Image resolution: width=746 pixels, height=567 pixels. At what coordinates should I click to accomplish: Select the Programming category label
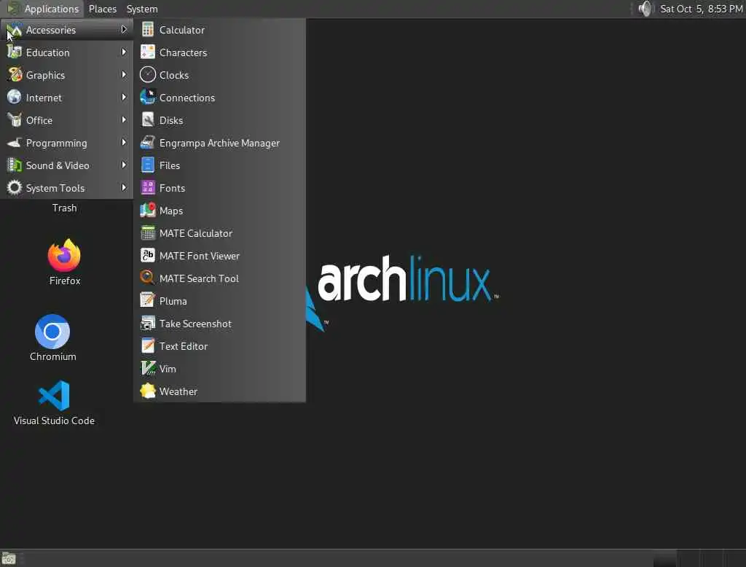pyautogui.click(x=56, y=143)
